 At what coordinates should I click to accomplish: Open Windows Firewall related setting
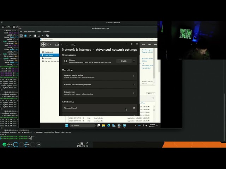click(x=100, y=108)
